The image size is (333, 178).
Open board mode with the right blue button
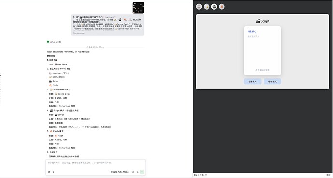pos(273,81)
